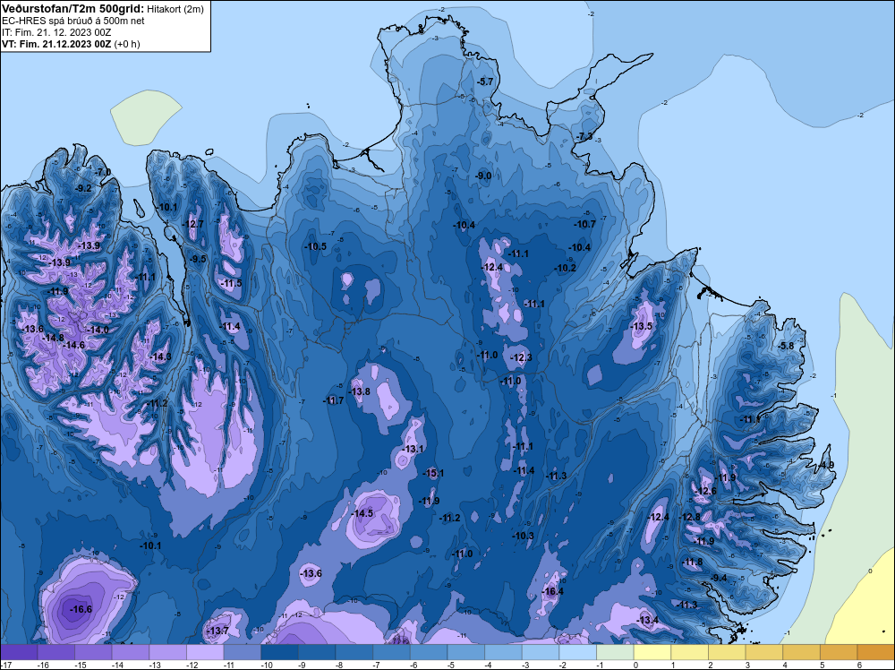
Task: Click the -9.2 temperature value
Action: click(x=83, y=188)
